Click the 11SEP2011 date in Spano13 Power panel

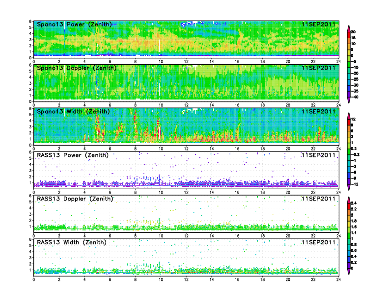319,25
